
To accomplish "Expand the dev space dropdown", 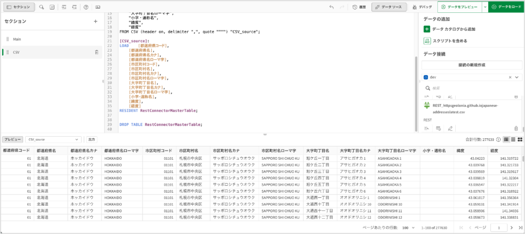I will pos(517,77).
